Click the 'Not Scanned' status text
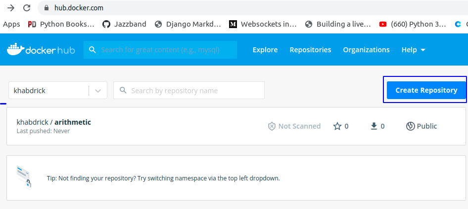 tap(299, 126)
